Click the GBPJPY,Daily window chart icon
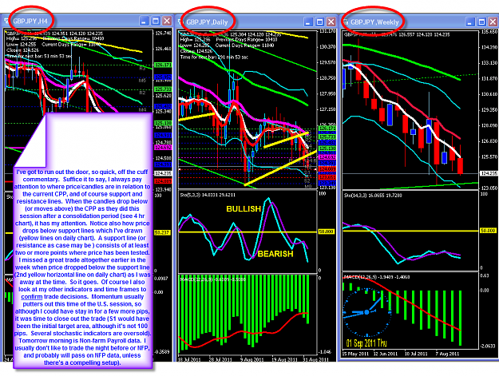This screenshot has height=376, width=499. pyautogui.click(x=180, y=22)
